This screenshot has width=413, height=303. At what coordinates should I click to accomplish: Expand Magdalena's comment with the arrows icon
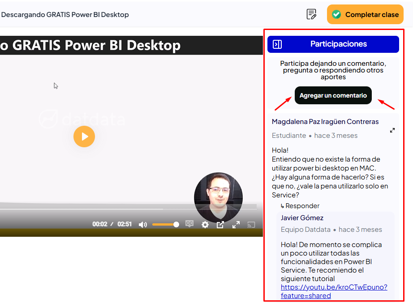[x=392, y=130]
